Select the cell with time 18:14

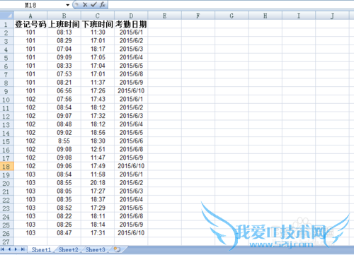point(98,225)
